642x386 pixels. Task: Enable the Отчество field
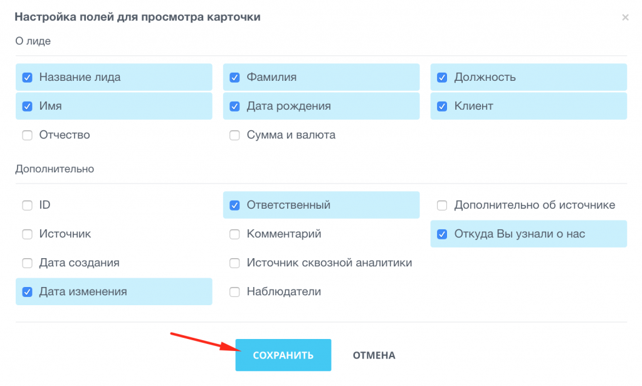pos(27,135)
